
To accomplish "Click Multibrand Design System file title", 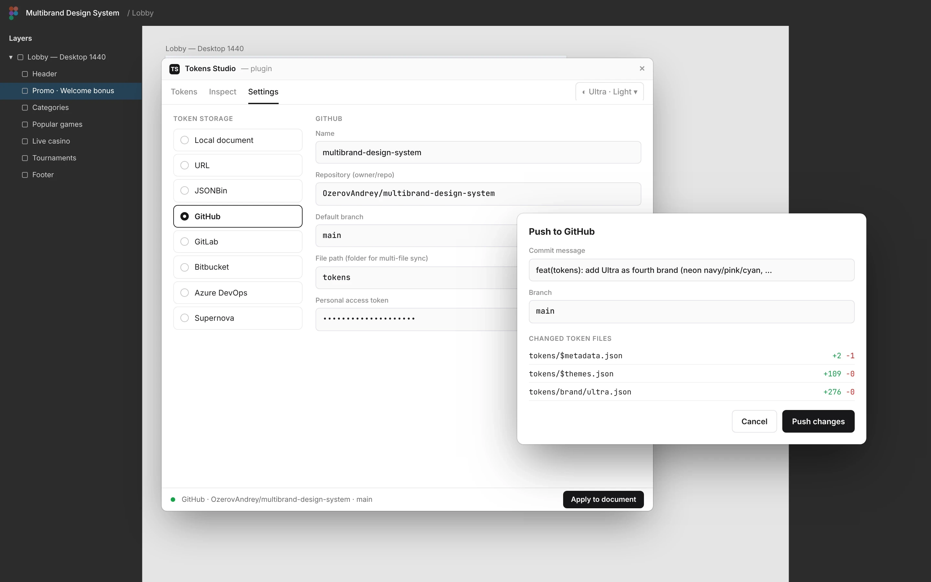I will 72,13.
